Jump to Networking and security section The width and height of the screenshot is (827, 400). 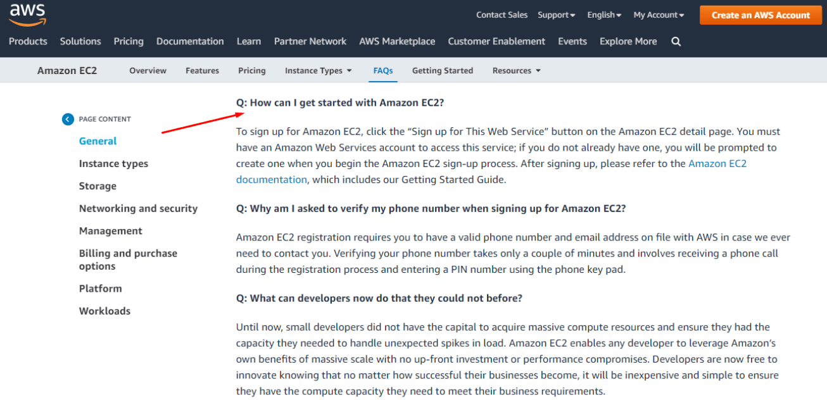138,208
